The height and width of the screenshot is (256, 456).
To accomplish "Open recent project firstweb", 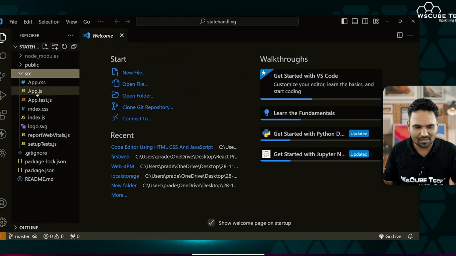I will [x=120, y=157].
